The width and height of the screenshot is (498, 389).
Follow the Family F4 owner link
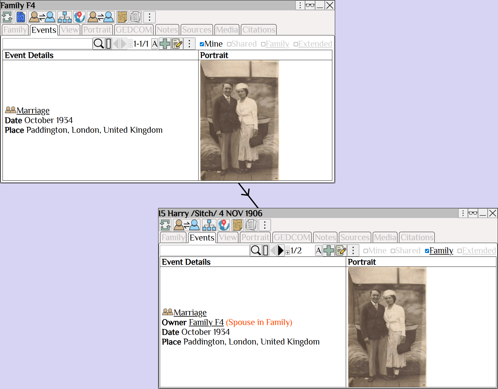[206, 322]
